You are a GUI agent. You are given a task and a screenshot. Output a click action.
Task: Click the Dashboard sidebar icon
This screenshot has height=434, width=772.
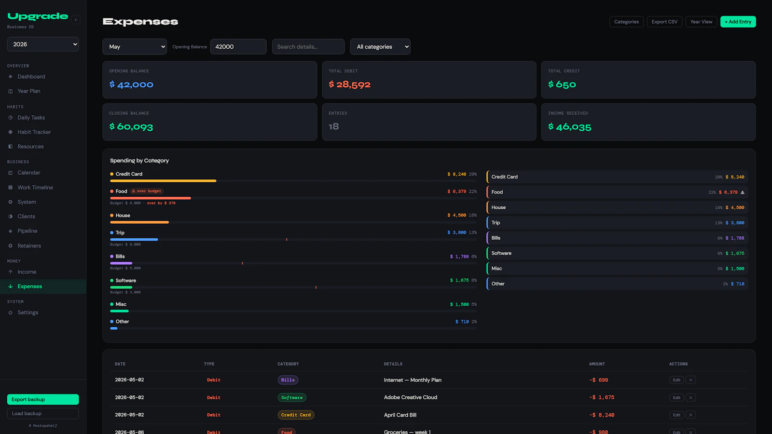11,77
